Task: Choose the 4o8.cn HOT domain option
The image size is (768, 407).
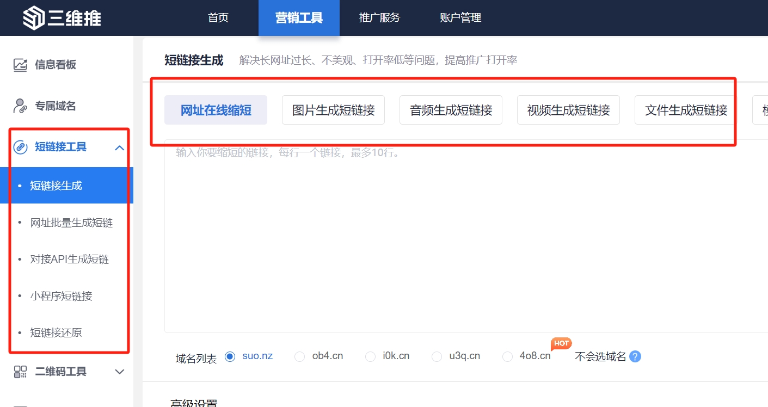Action: click(508, 356)
